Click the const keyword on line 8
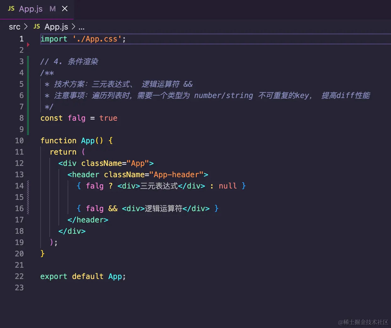The height and width of the screenshot is (328, 391). (x=52, y=118)
